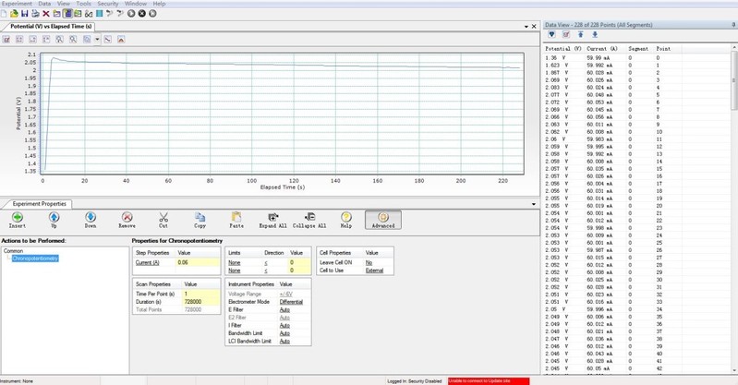738x385 pixels.
Task: Select Chronopotentiometry in the actions tree
Action: point(35,259)
